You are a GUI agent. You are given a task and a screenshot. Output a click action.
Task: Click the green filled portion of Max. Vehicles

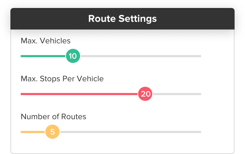[x=43, y=56]
